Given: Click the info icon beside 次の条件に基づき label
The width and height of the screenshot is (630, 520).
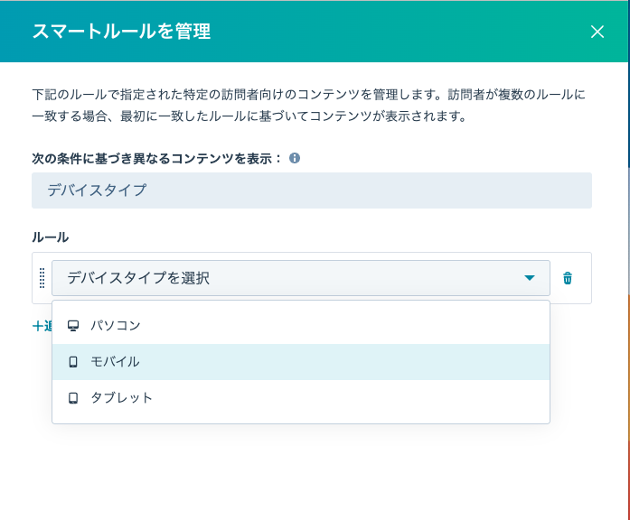Looking at the screenshot, I should [295, 158].
